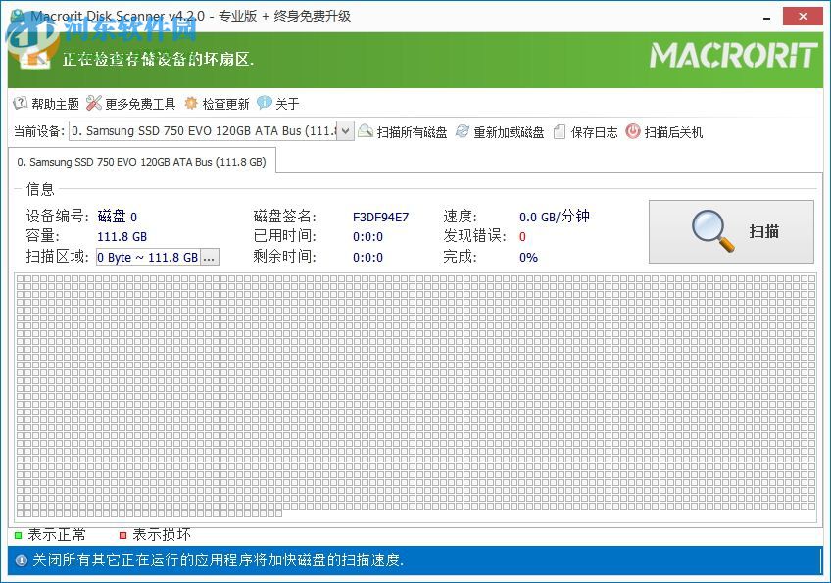This screenshot has width=831, height=583.
Task: Open the 当前设备 device dropdown
Action: coord(211,130)
